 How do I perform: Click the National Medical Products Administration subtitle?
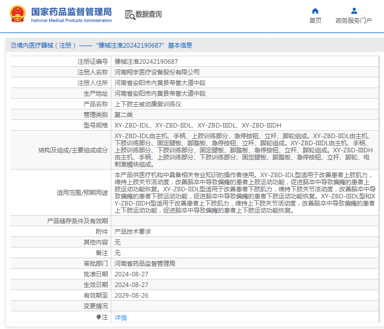(71, 21)
